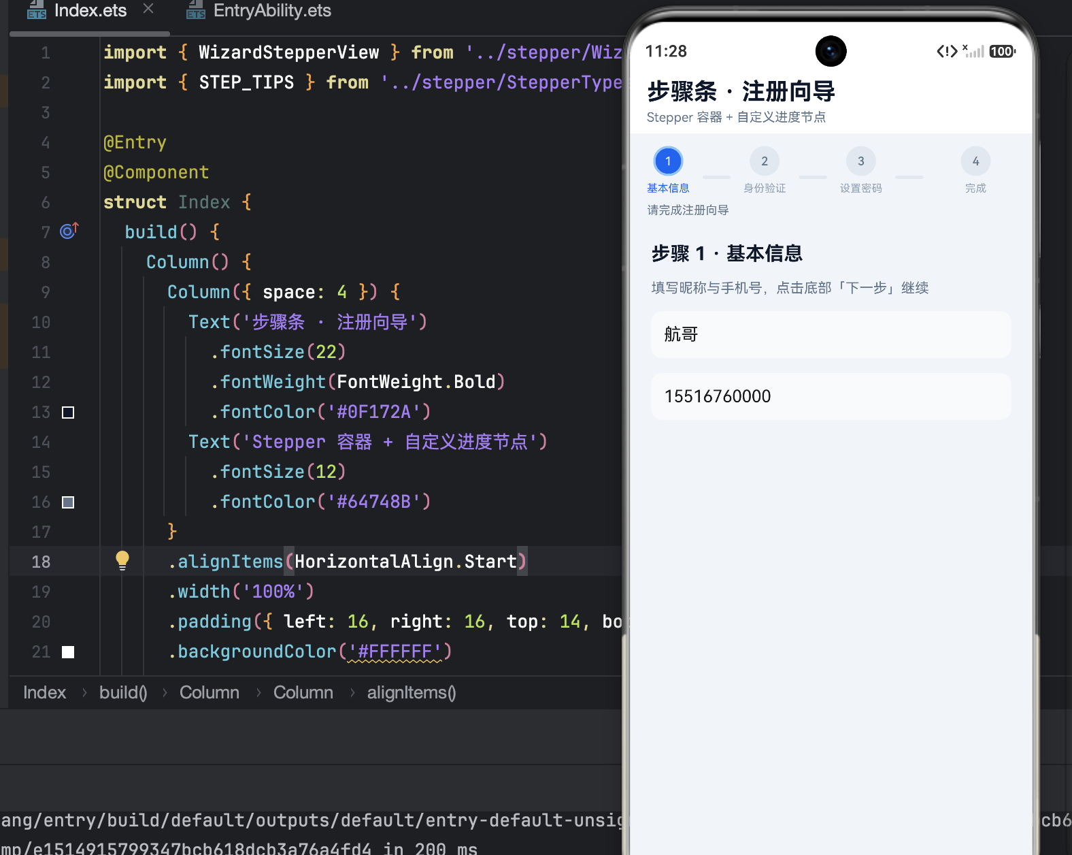Click the ETS file icon on Index.ets tab
1072x855 pixels.
pos(37,10)
